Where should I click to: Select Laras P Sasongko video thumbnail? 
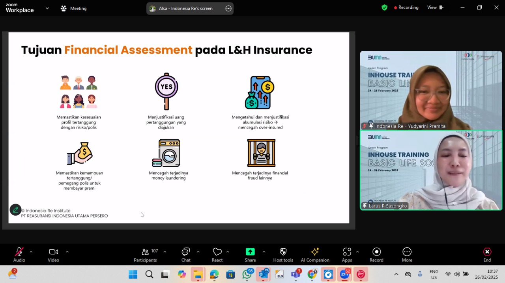tap(431, 170)
